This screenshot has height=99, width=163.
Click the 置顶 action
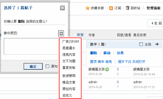pos(93,62)
